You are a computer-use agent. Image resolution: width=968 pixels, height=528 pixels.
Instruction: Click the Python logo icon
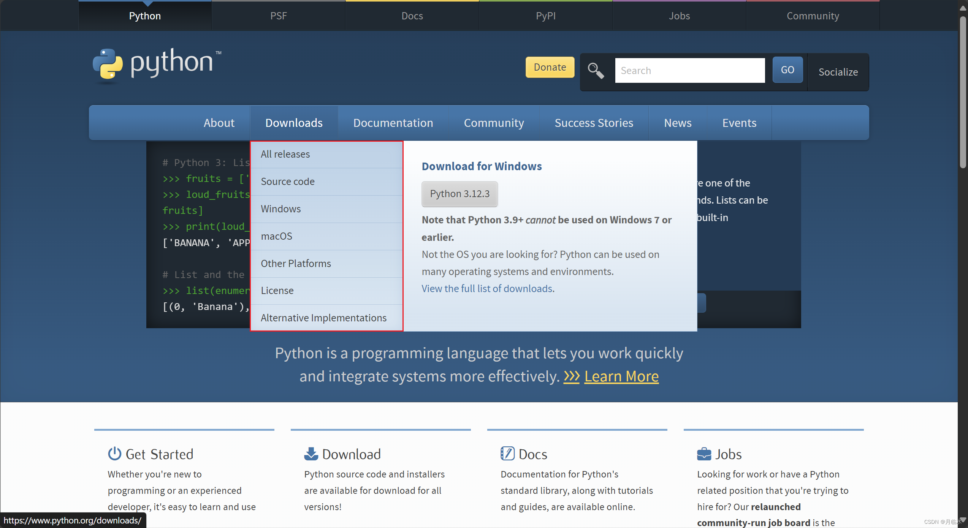[108, 65]
